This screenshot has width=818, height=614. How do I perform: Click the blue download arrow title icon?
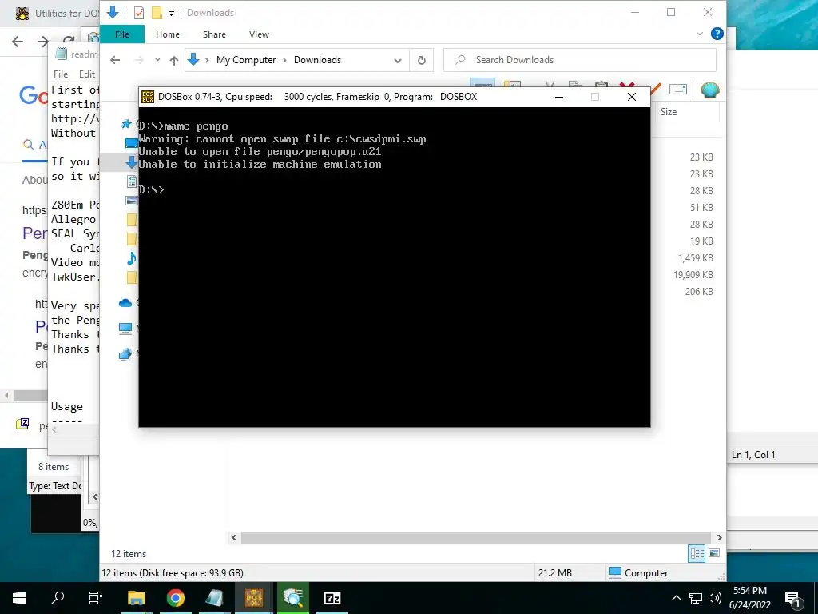[113, 12]
